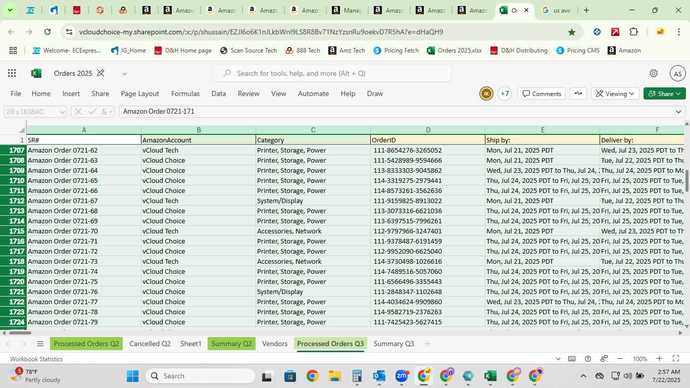Open the Data ribbon tab

(x=219, y=93)
